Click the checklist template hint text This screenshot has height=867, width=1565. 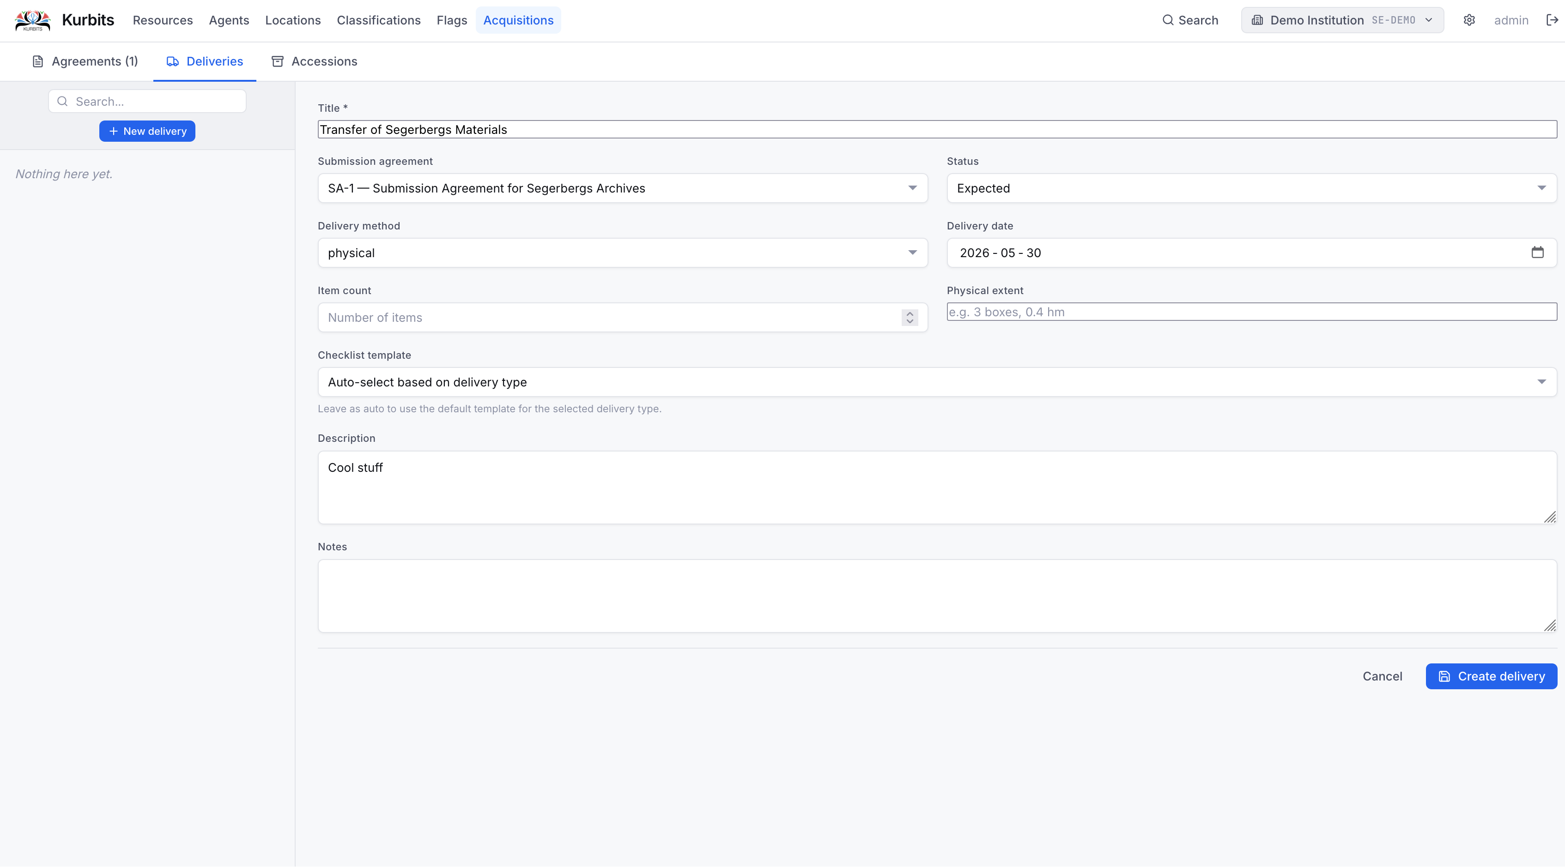[x=490, y=409]
